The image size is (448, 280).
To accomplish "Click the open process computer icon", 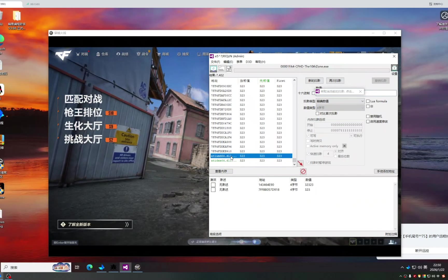I will click(x=213, y=69).
